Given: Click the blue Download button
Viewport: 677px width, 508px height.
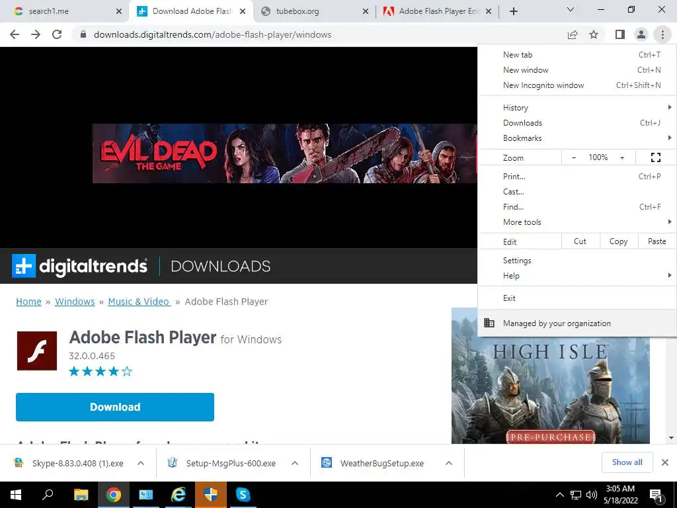Looking at the screenshot, I should click(x=115, y=407).
